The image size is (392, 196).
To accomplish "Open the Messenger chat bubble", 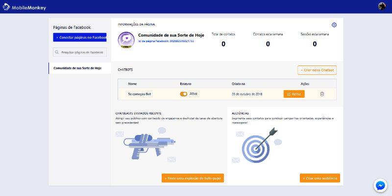I will coord(380,186).
